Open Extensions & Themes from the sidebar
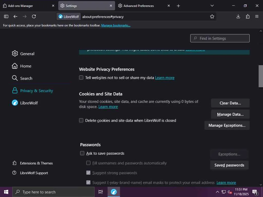The height and width of the screenshot is (197, 263). coord(33,163)
